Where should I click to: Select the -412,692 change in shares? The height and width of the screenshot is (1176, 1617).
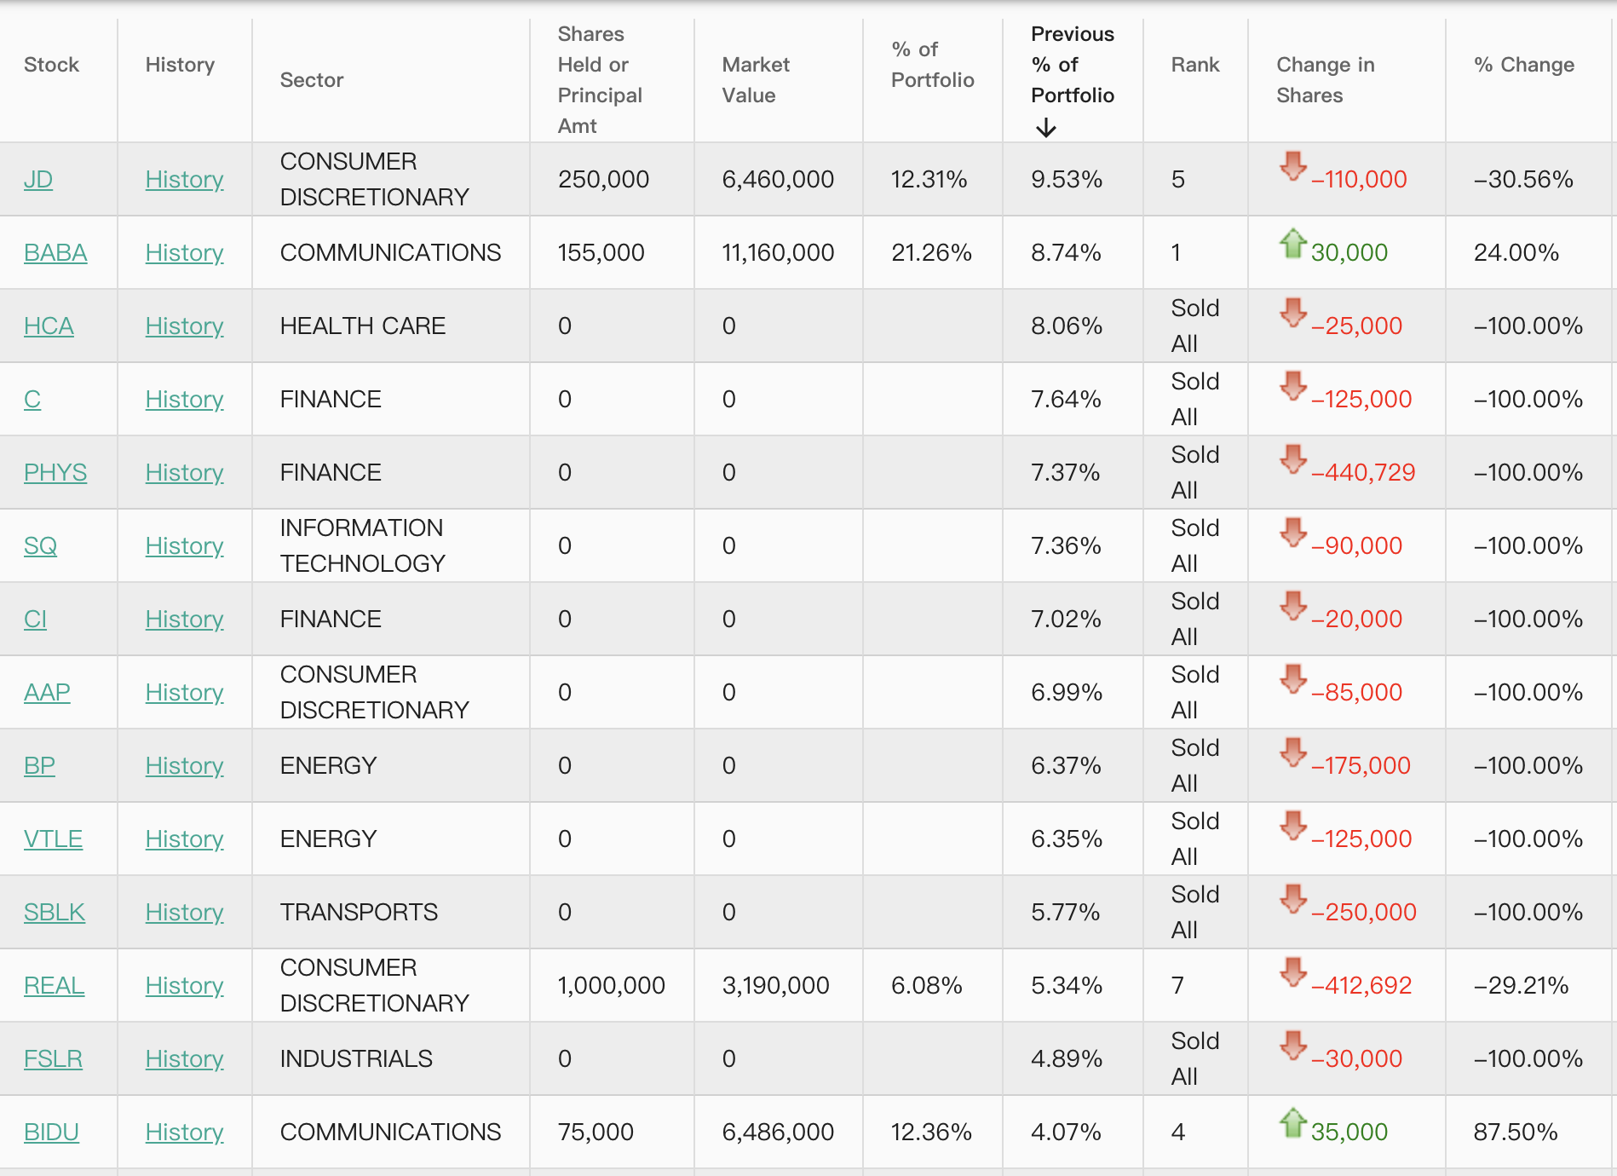pos(1361,985)
